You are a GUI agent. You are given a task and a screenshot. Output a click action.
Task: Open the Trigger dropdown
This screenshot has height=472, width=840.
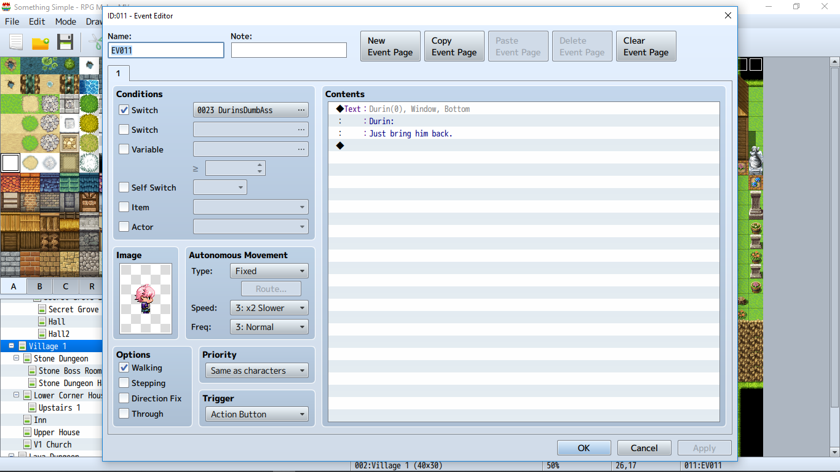(x=257, y=414)
